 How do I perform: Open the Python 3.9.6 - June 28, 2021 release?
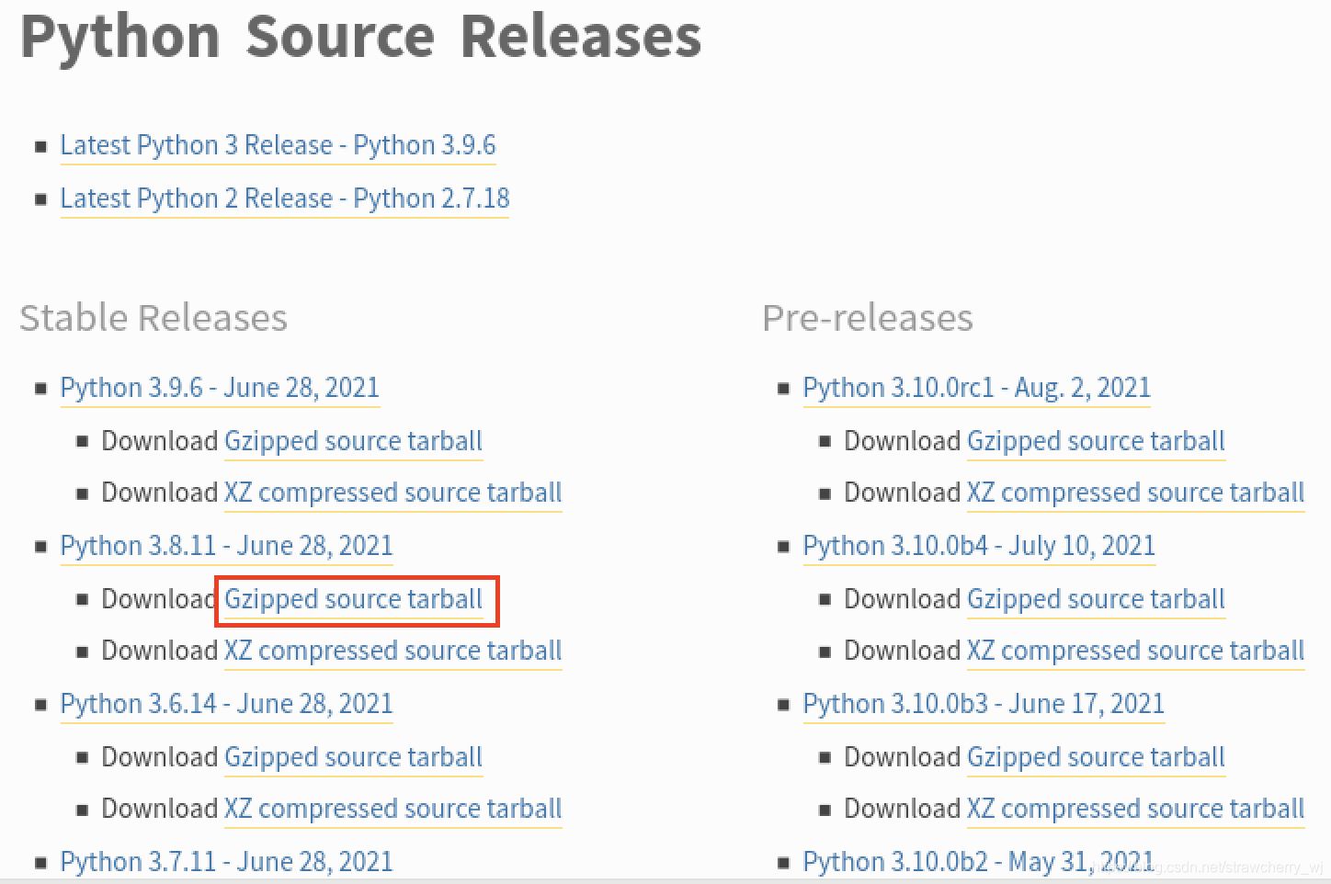click(x=220, y=388)
